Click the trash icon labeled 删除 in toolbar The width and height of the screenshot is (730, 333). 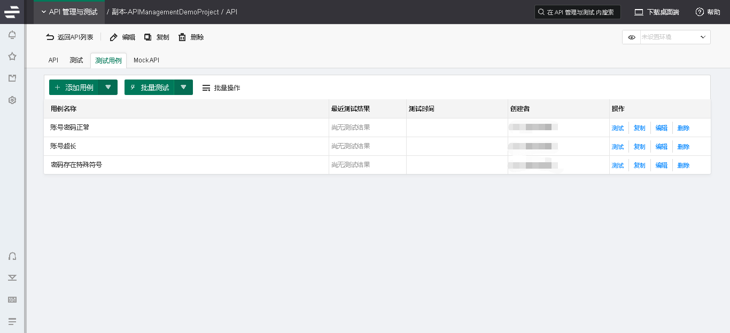182,37
